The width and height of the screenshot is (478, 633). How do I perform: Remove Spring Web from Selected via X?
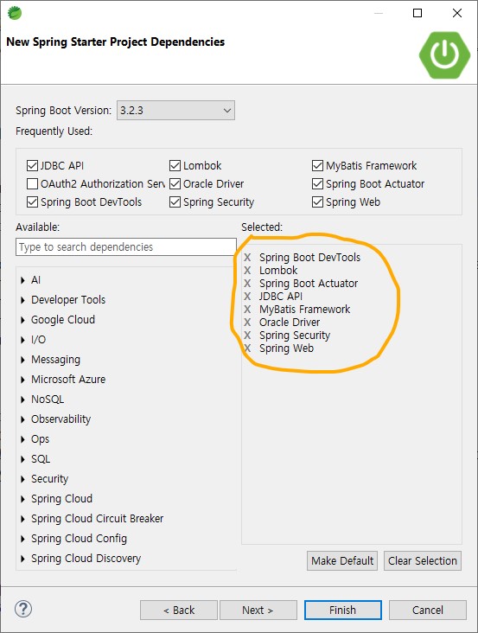click(x=247, y=348)
